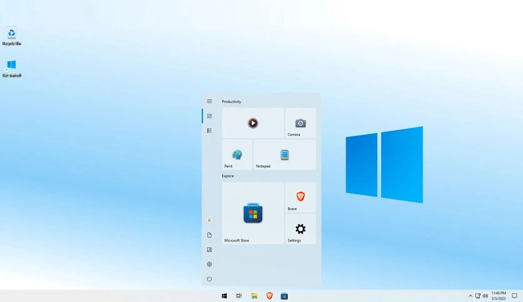Open the Settings tile
Screen dimensions: 523x302
[x=300, y=229]
